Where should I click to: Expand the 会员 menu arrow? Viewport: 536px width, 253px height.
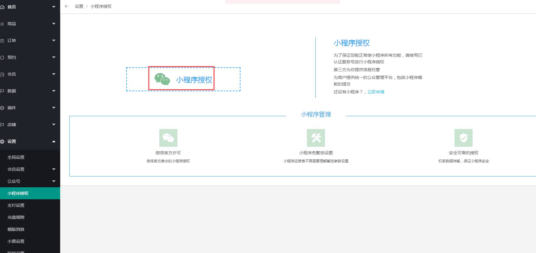[54, 74]
